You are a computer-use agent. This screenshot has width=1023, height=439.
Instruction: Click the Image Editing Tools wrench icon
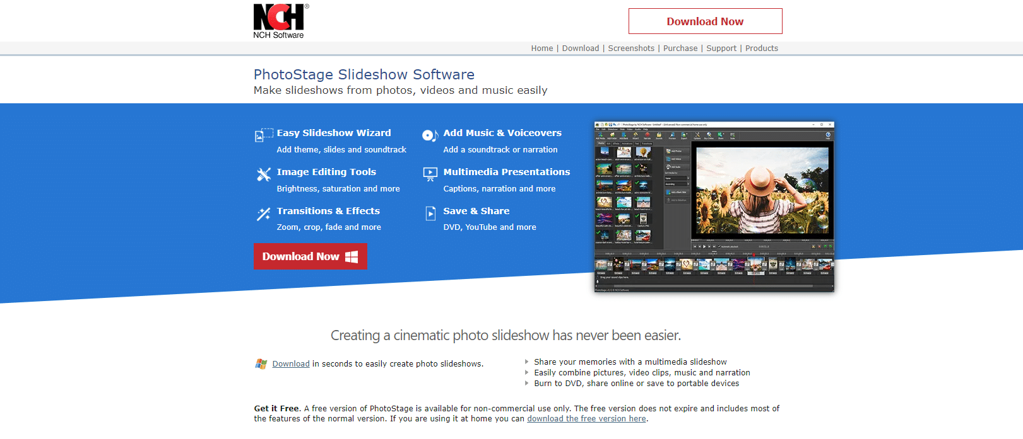coord(264,174)
